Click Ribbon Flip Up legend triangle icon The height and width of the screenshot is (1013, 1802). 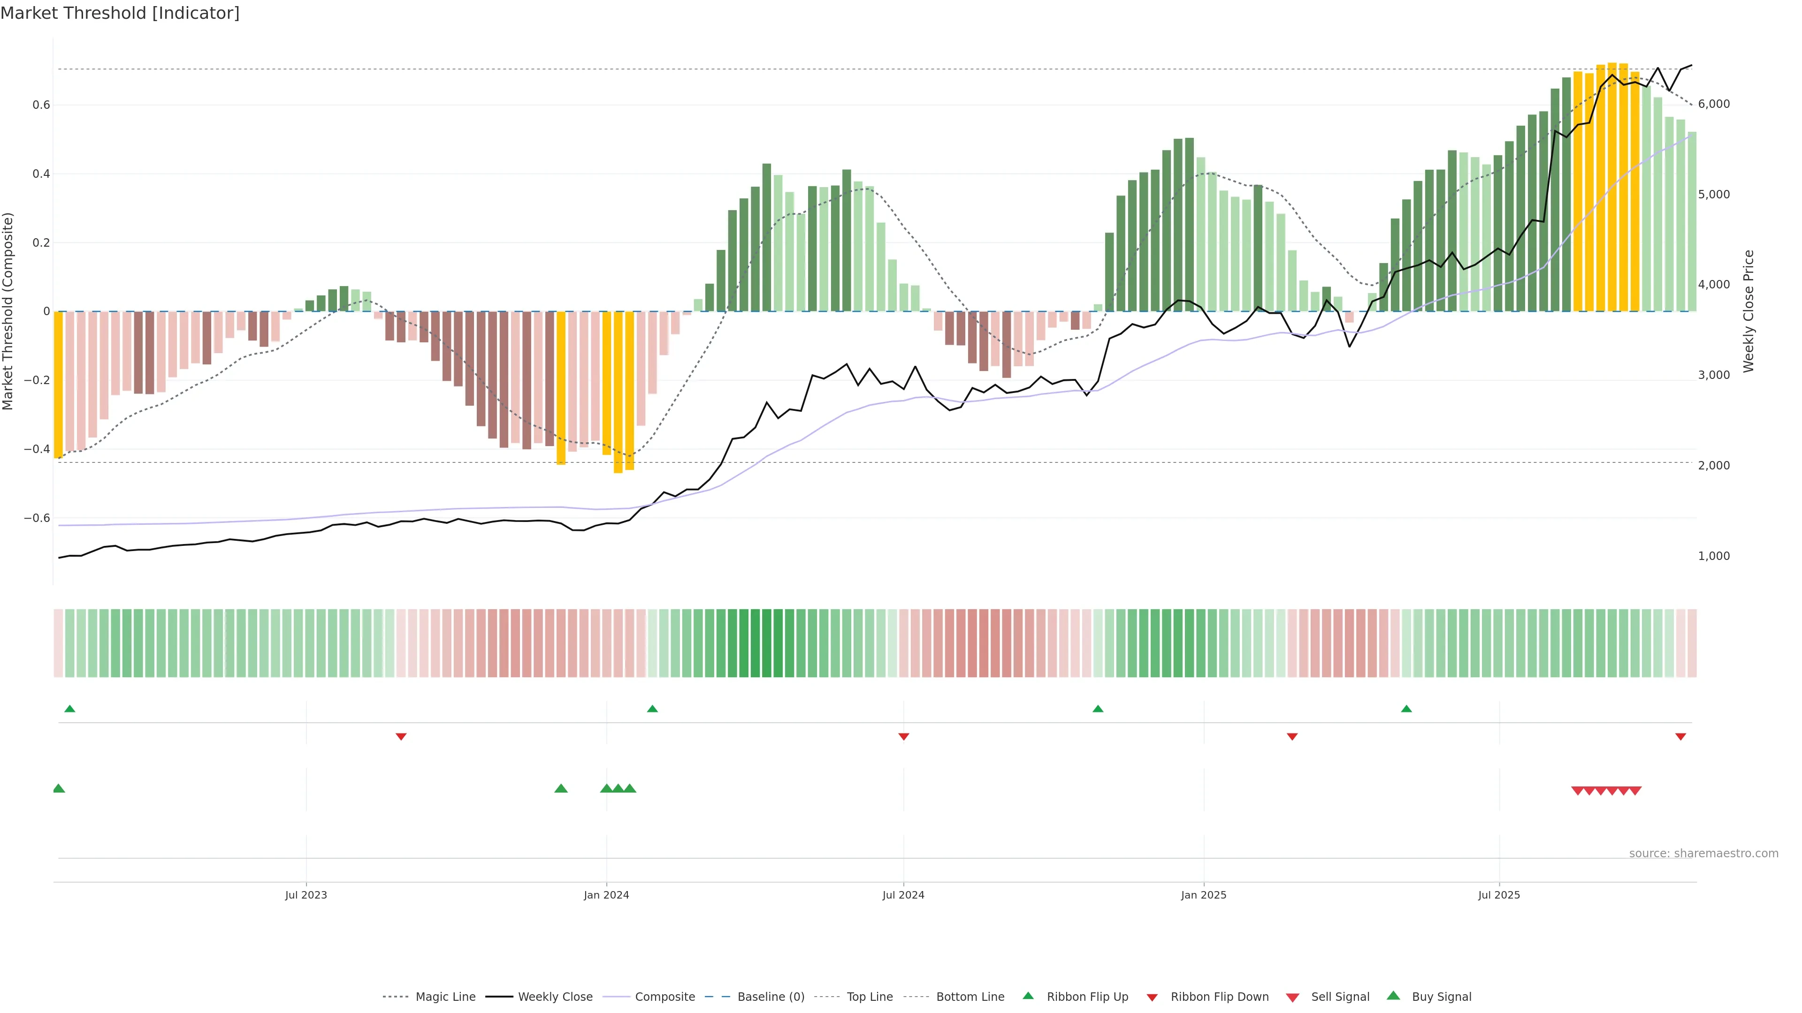[x=1028, y=996]
